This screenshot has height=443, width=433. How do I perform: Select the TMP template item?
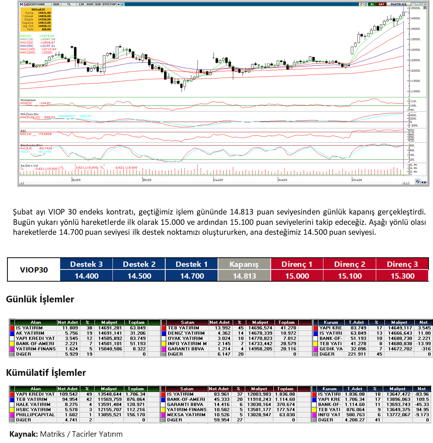[x=113, y=4]
